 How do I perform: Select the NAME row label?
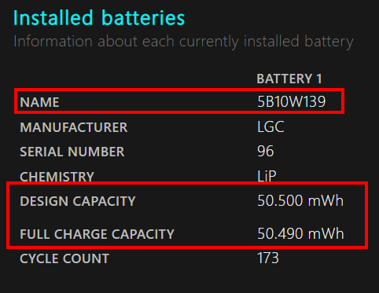(x=39, y=102)
